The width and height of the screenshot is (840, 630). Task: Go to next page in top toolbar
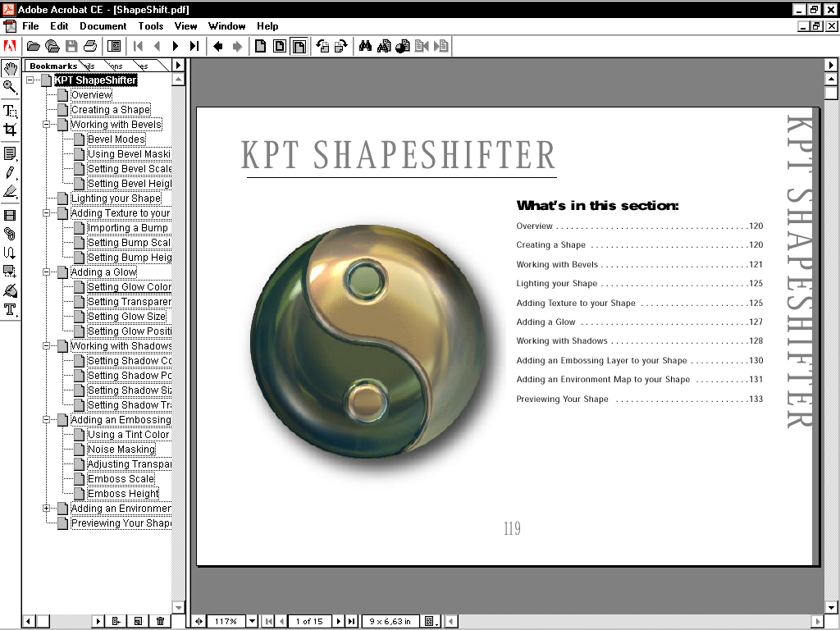pyautogui.click(x=176, y=47)
